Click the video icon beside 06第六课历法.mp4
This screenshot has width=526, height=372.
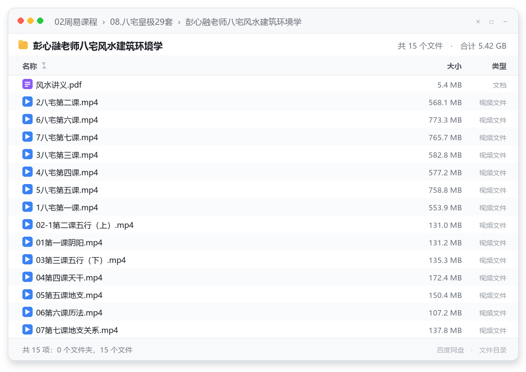(x=27, y=312)
